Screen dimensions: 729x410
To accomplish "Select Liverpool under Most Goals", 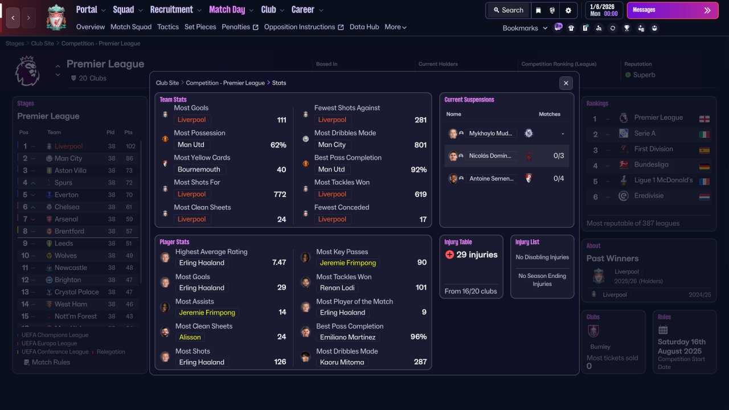I will pyautogui.click(x=192, y=120).
